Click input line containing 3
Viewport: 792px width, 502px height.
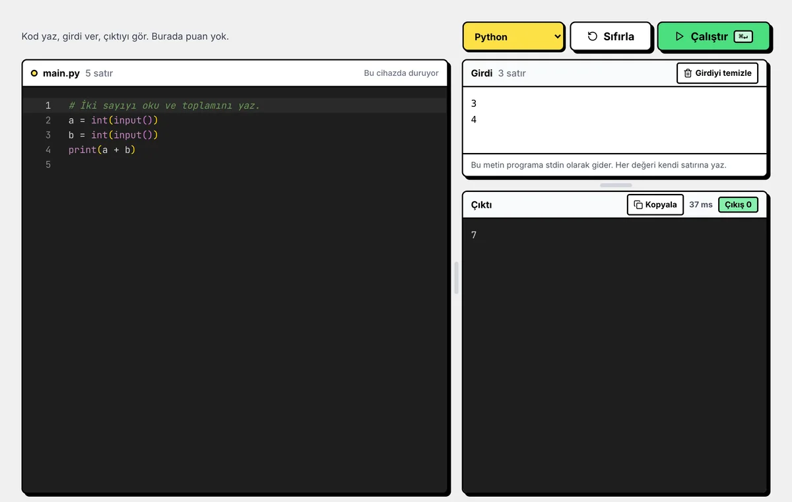tap(474, 104)
